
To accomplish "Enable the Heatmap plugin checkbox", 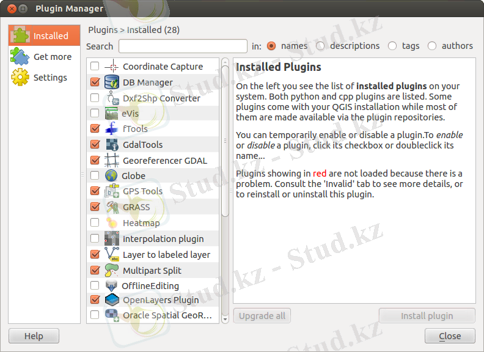I will pos(95,222).
